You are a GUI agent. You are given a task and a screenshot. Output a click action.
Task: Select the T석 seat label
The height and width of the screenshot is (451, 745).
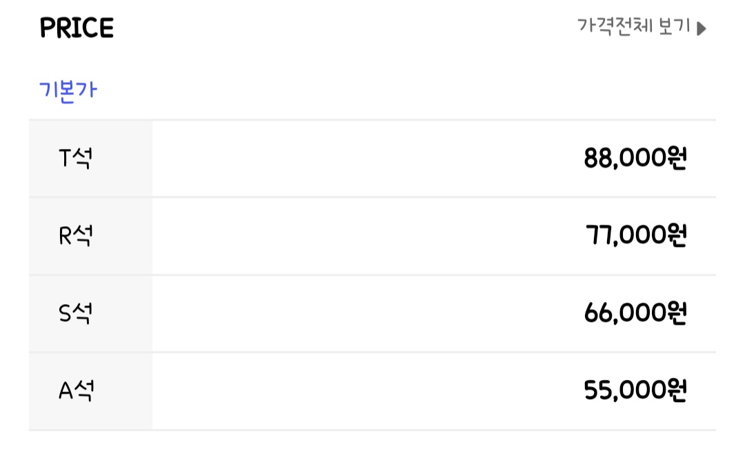pyautogui.click(x=76, y=159)
